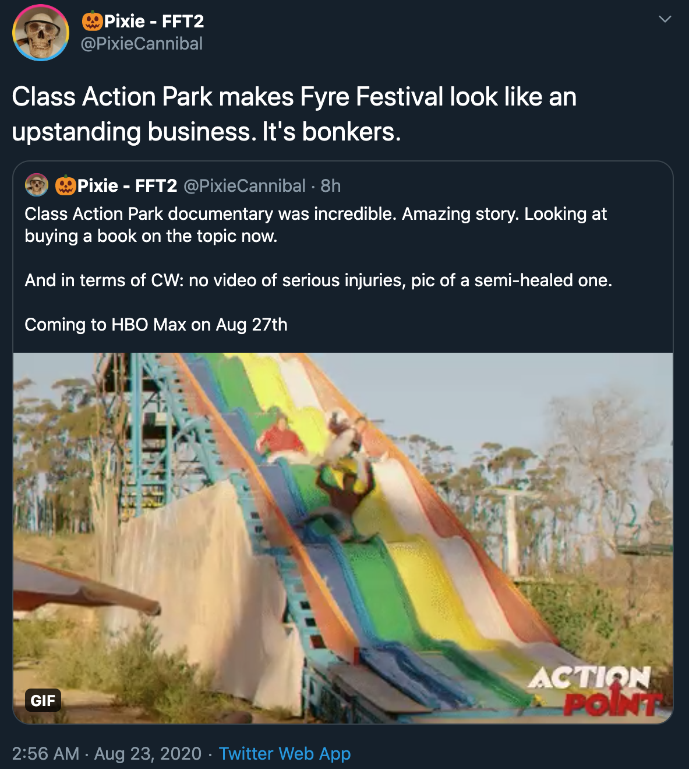Click the 'Coming to HBO Max' line
689x769 pixels.
click(x=156, y=325)
